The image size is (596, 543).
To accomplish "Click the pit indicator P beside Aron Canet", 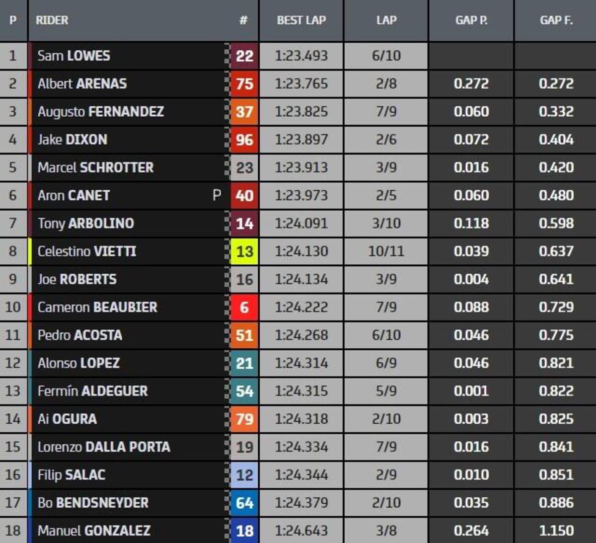I will pos(217,195).
